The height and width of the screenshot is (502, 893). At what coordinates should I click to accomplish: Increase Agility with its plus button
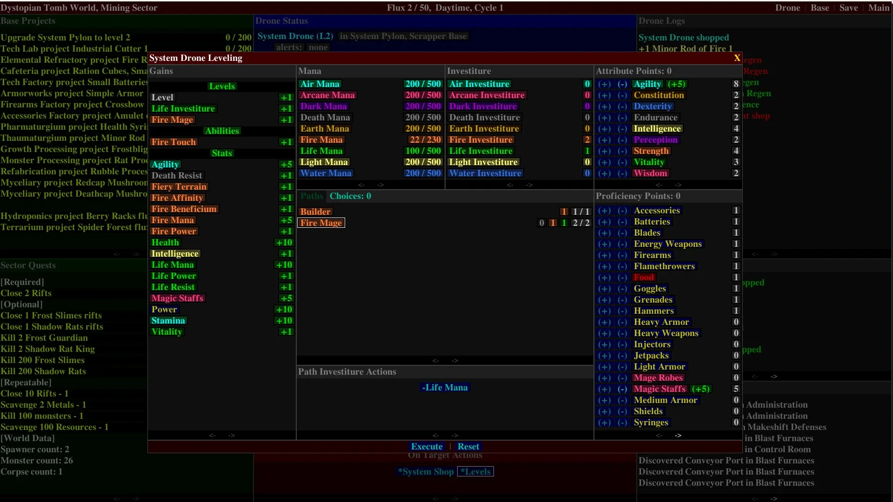click(604, 84)
